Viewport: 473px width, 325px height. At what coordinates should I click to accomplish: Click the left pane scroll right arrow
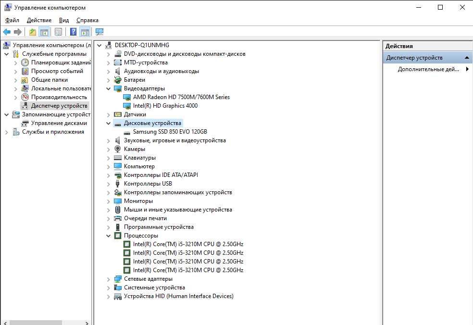(87, 323)
